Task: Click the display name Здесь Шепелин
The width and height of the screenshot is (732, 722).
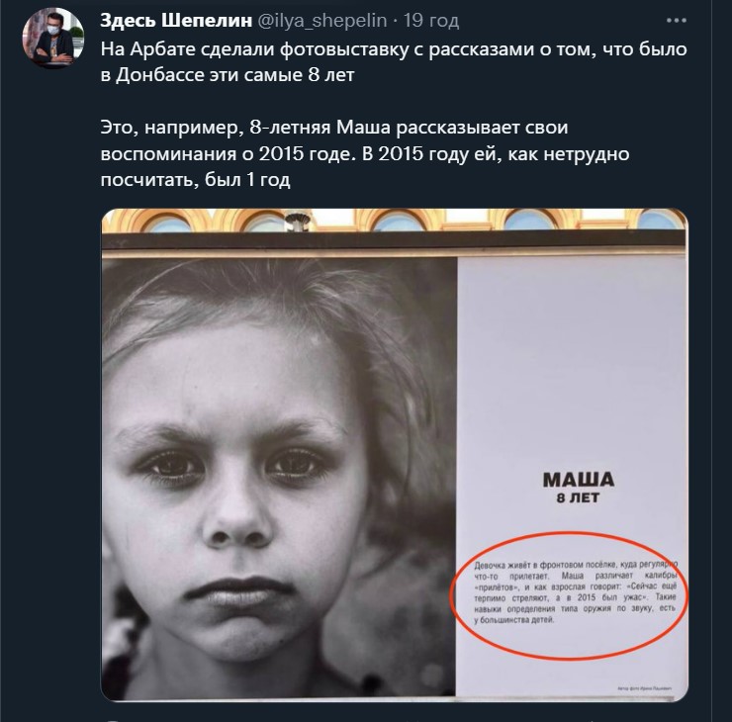Action: [x=176, y=21]
